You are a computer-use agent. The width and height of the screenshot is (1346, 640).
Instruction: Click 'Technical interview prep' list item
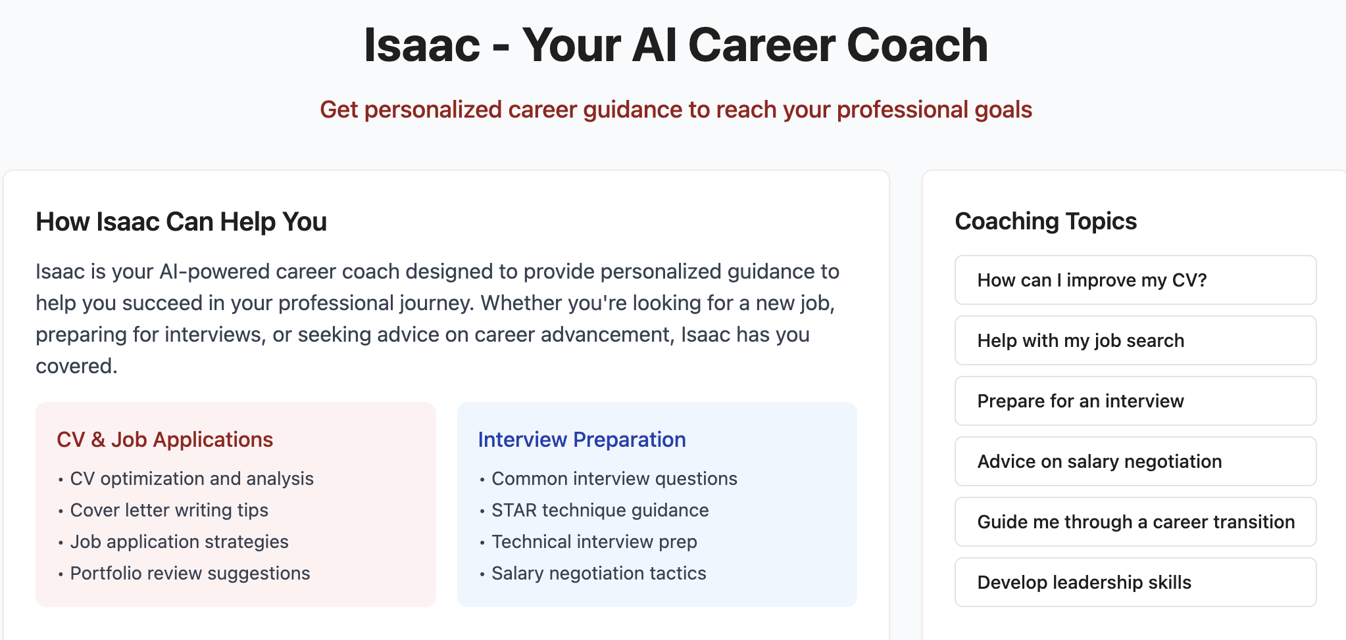pos(594,541)
